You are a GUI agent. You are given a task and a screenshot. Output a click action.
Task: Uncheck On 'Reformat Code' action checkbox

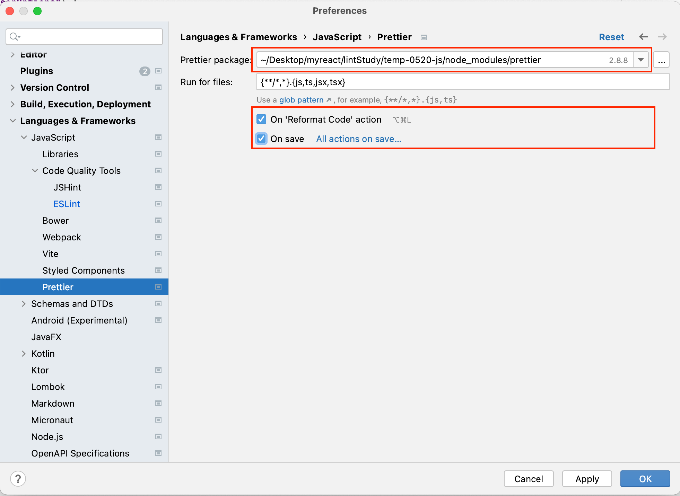[x=261, y=119]
